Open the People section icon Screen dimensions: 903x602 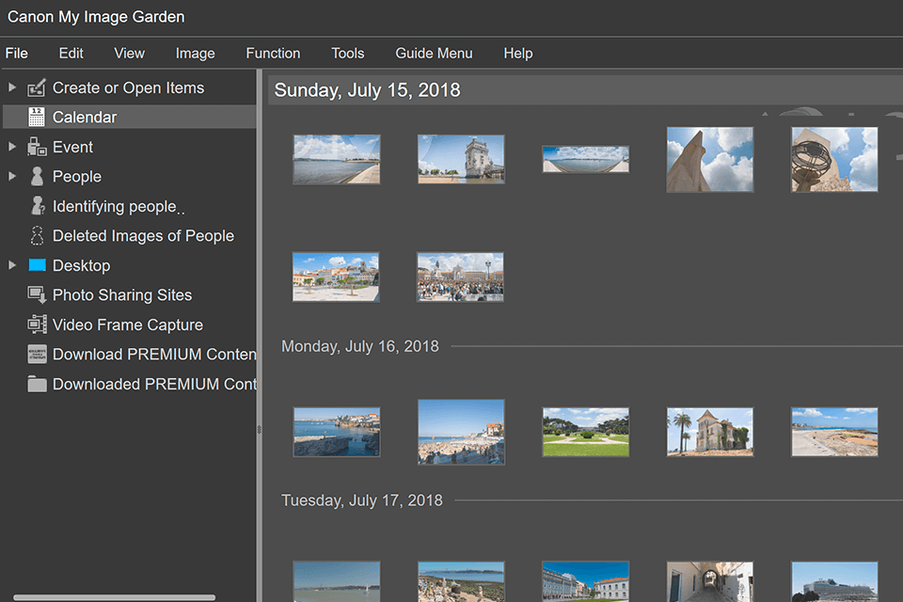click(39, 176)
